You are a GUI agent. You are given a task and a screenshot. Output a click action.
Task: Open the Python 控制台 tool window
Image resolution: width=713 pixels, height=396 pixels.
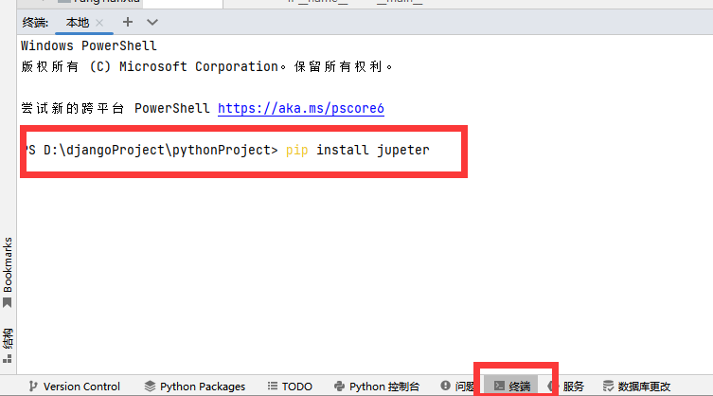pyautogui.click(x=377, y=387)
